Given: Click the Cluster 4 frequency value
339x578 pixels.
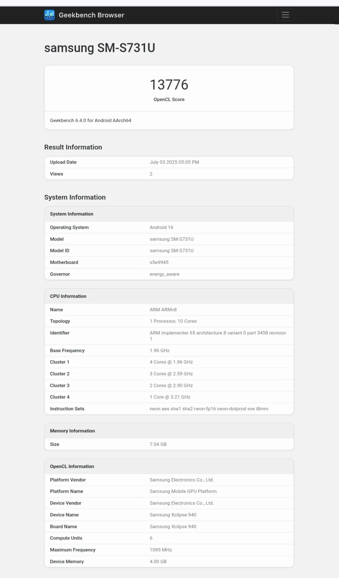Looking at the screenshot, I should (170, 397).
